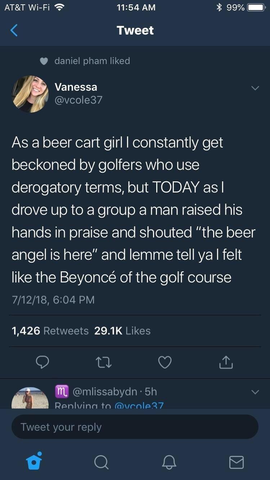Open the Home tab in bottom bar

tap(33, 462)
